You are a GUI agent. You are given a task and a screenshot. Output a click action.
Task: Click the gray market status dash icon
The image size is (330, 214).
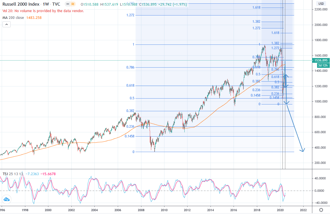tap(68, 4)
